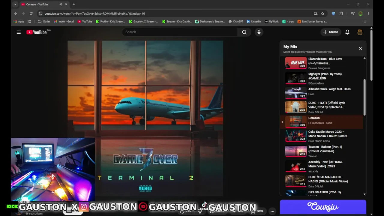Open the Chrome profile avatar
384x216 pixels.
(x=361, y=13)
